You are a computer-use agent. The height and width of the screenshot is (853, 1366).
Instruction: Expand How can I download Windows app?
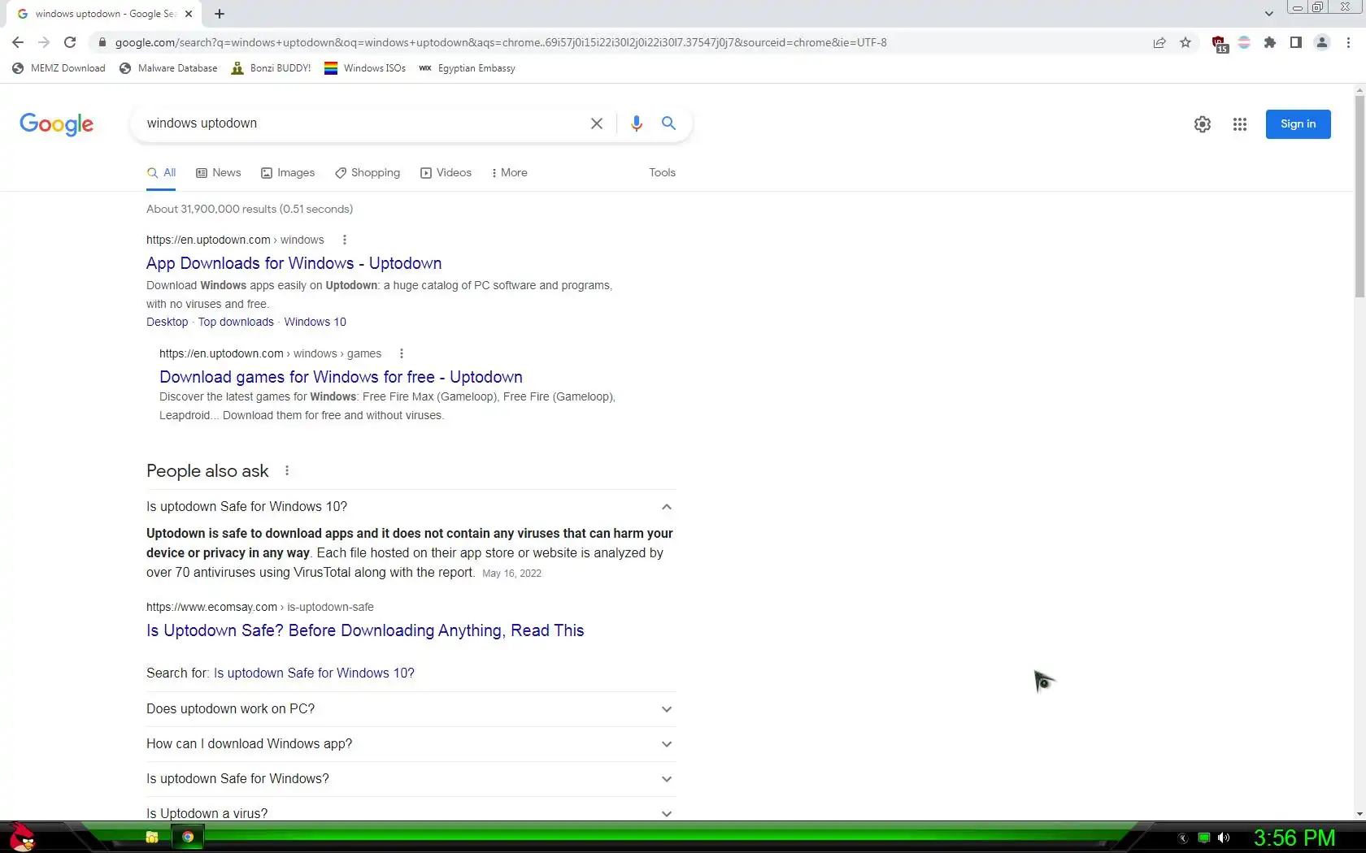(411, 744)
